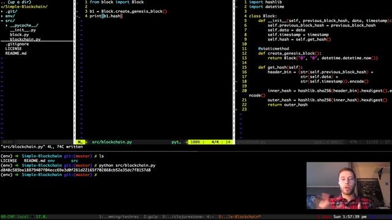Click the 'LICENSE README.md env src' listing output
Image resolution: width=392 pixels, height=220 pixels.
pyautogui.click(x=39, y=161)
